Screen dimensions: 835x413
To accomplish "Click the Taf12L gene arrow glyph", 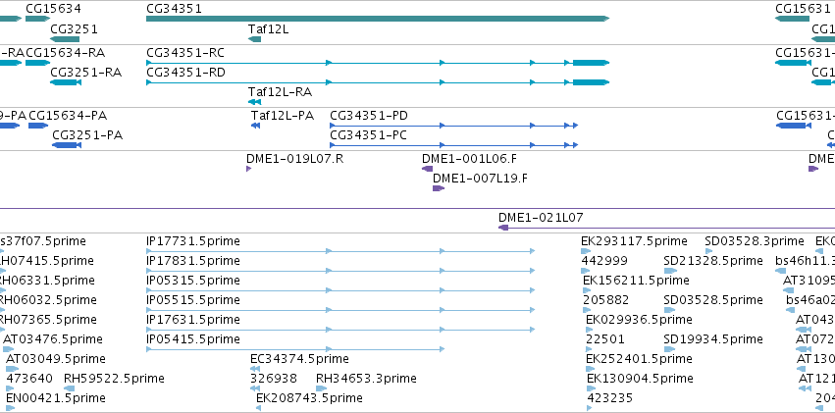I will [254, 39].
